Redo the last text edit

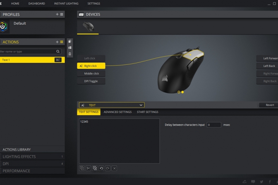pos(108,168)
